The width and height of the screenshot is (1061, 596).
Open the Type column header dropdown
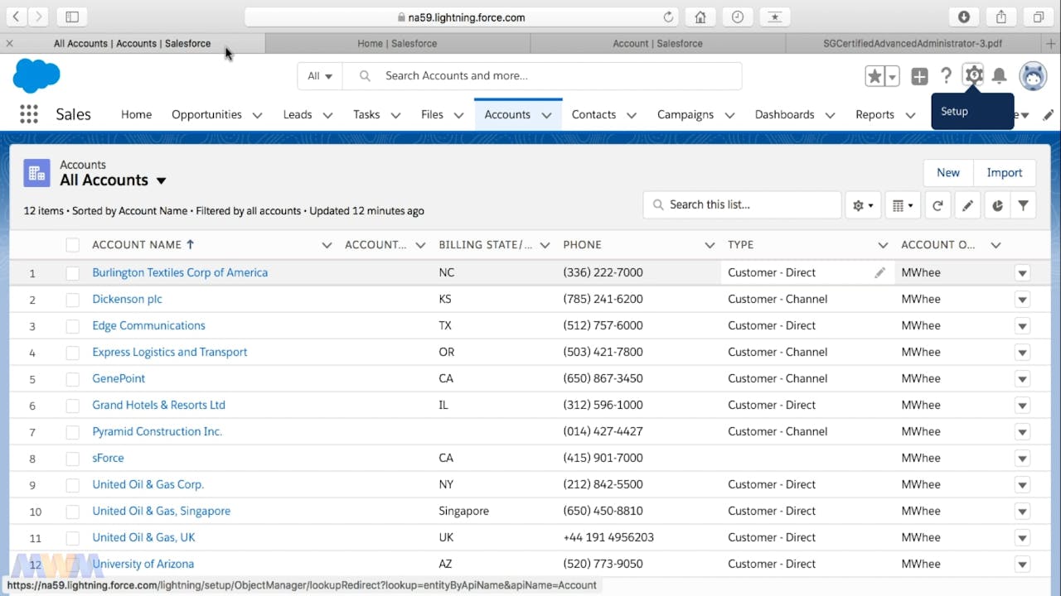click(882, 245)
